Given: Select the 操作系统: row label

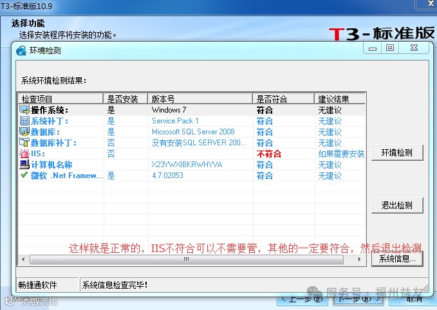Looking at the screenshot, I should point(50,110).
